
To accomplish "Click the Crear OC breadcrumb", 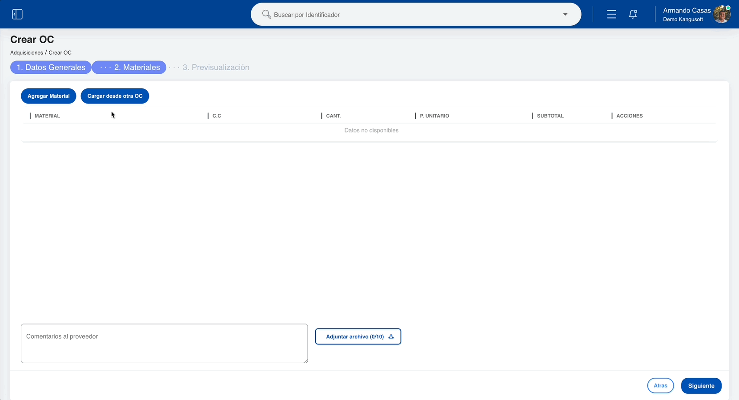I will click(60, 52).
